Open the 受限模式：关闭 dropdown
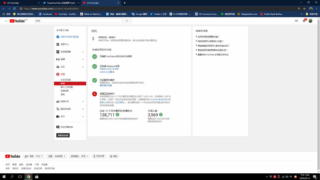The height and width of the screenshot is (180, 320). (79, 156)
